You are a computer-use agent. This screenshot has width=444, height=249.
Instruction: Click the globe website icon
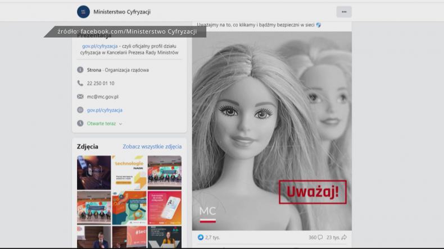pyautogui.click(x=80, y=110)
